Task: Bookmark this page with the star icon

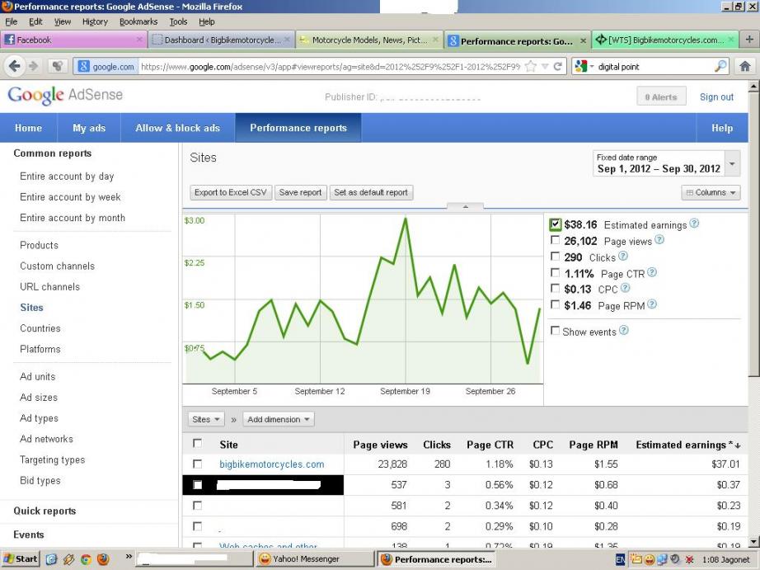Action: (531, 67)
